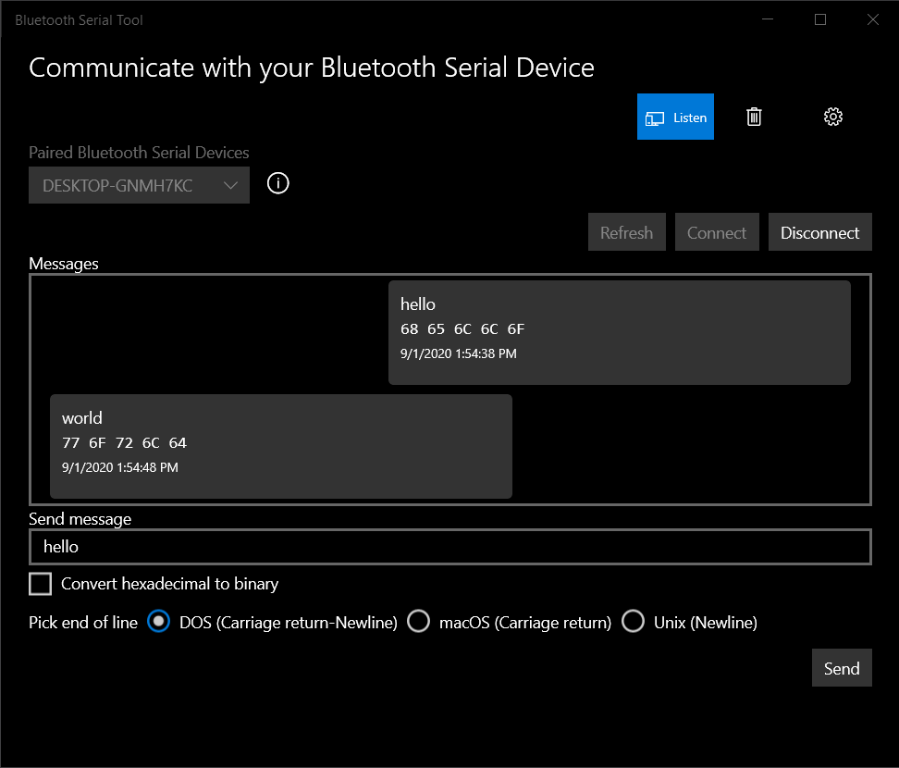View device info using the (i) icon
Screen dimensions: 899x768
[x=277, y=183]
